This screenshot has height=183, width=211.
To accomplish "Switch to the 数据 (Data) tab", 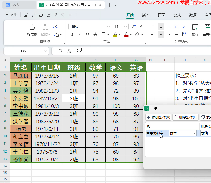I will [x=193, y=15].
